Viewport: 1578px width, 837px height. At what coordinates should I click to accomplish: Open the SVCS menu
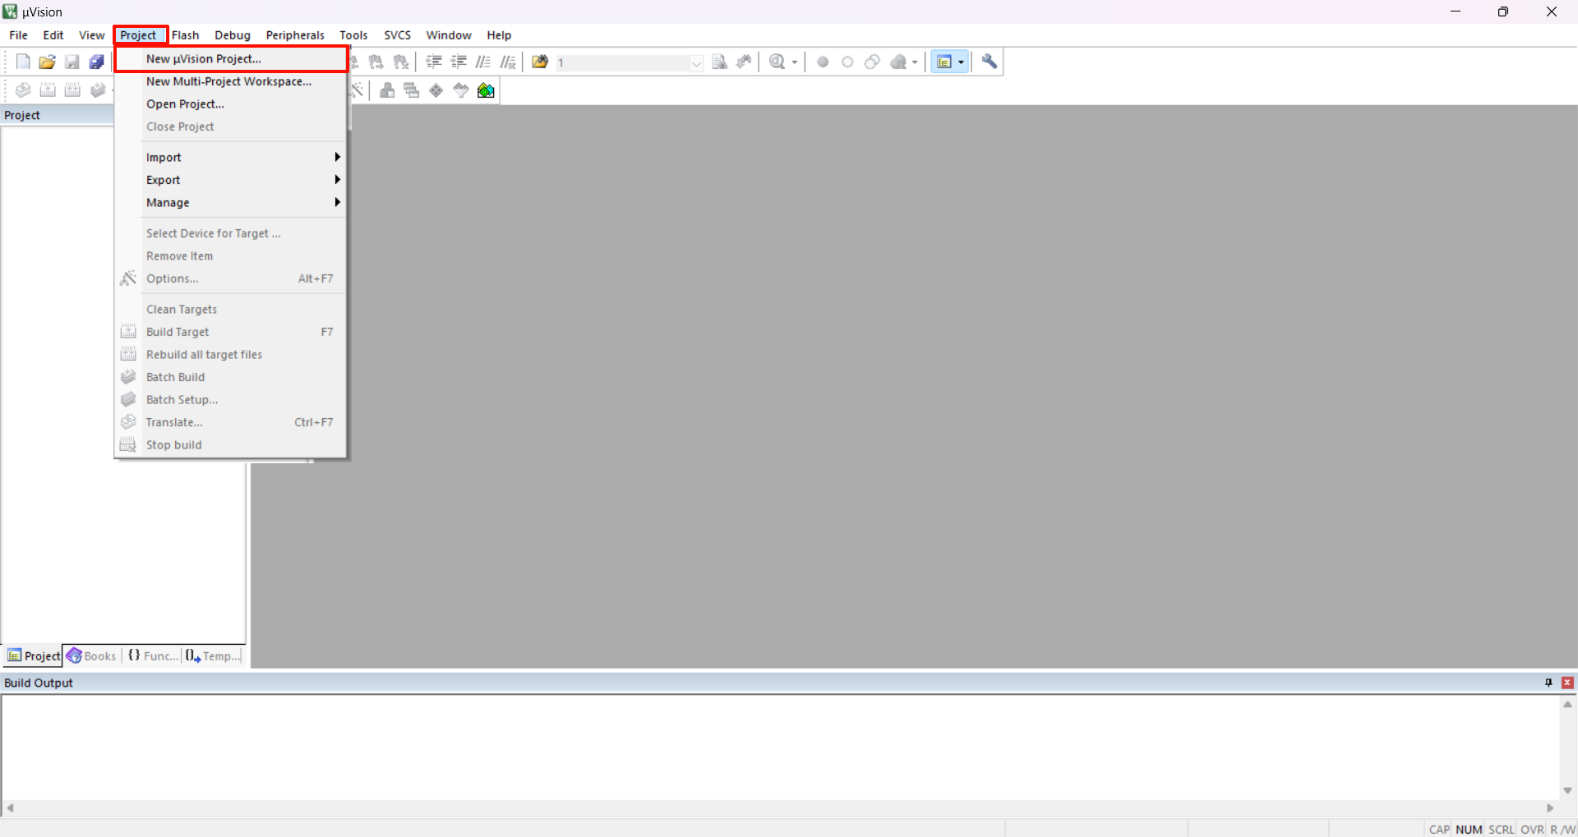[x=398, y=35]
